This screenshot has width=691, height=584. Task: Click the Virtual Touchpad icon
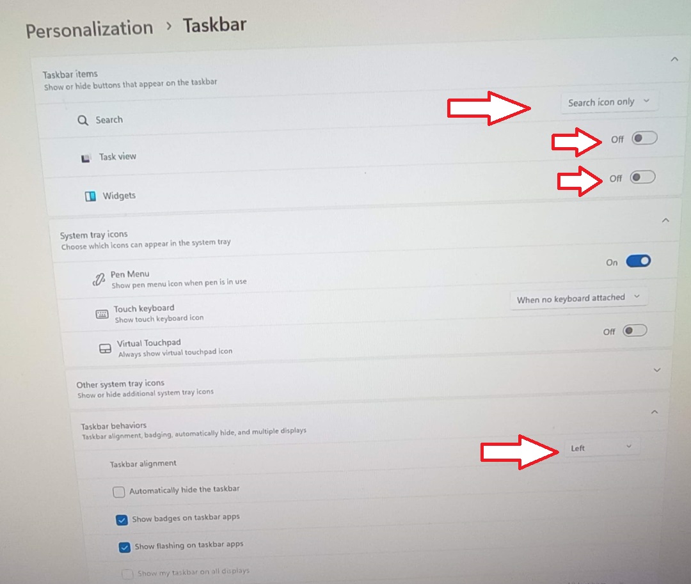(105, 349)
